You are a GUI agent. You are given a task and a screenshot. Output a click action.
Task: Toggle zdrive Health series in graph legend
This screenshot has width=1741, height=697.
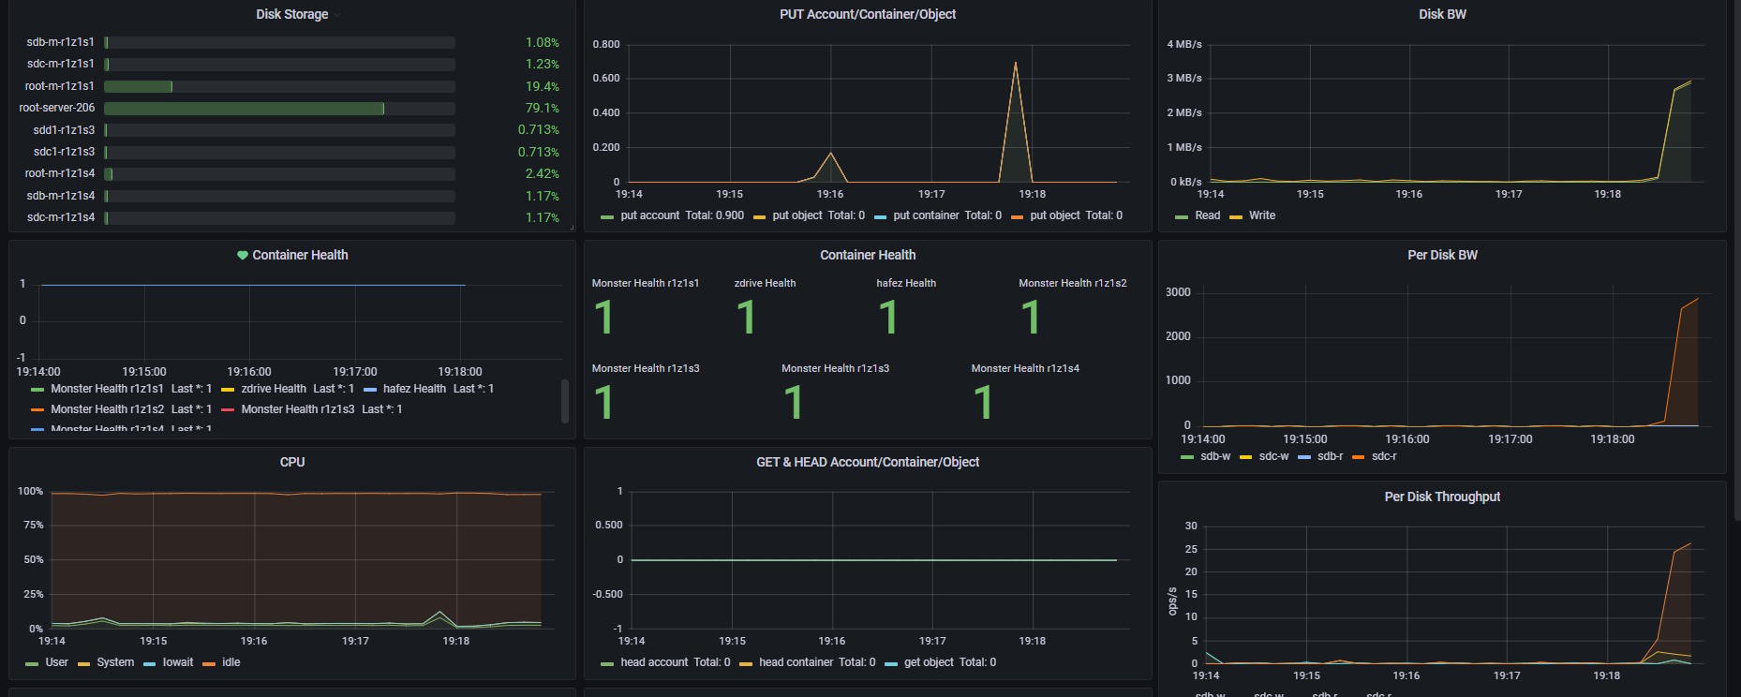274,389
